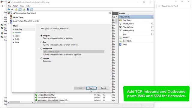Click the Program step in wizard steps
The width and height of the screenshot is (192, 108).
click(18, 33)
